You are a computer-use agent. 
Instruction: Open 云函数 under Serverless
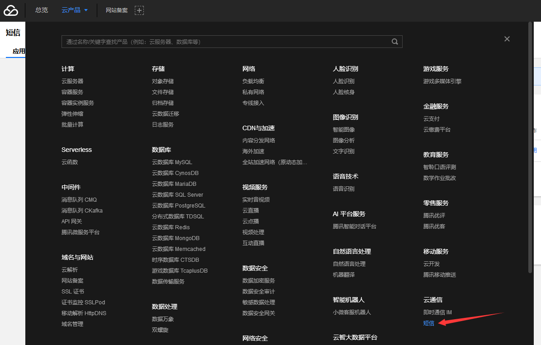70,162
